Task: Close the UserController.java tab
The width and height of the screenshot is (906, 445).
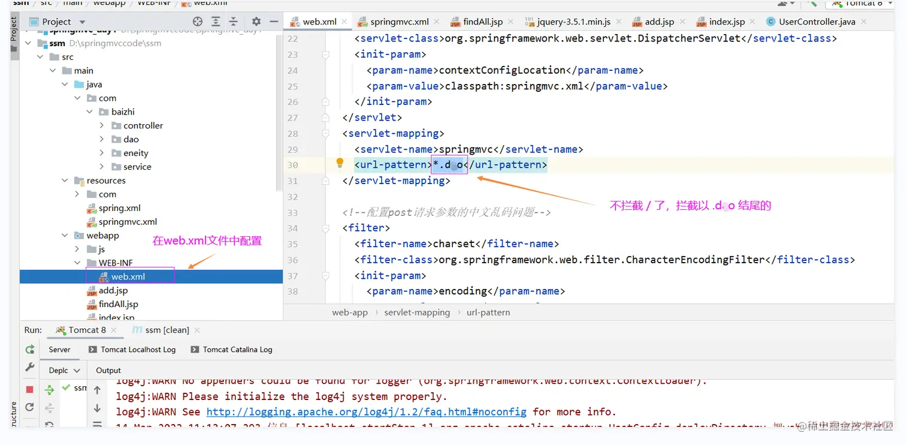Action: pos(863,22)
